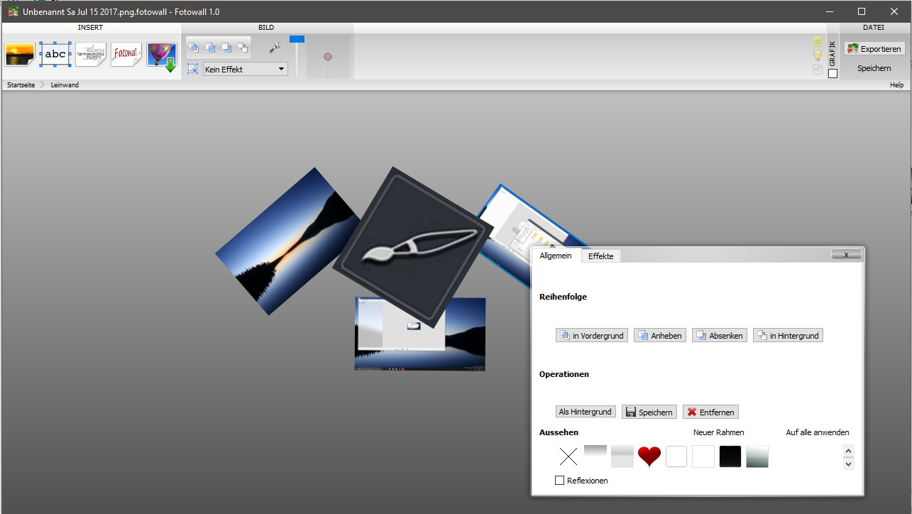
Task: Click the Absenken button
Action: (720, 336)
